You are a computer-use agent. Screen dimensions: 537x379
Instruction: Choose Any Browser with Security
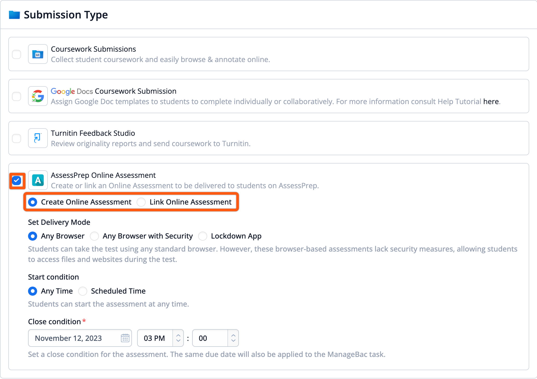pyautogui.click(x=94, y=236)
